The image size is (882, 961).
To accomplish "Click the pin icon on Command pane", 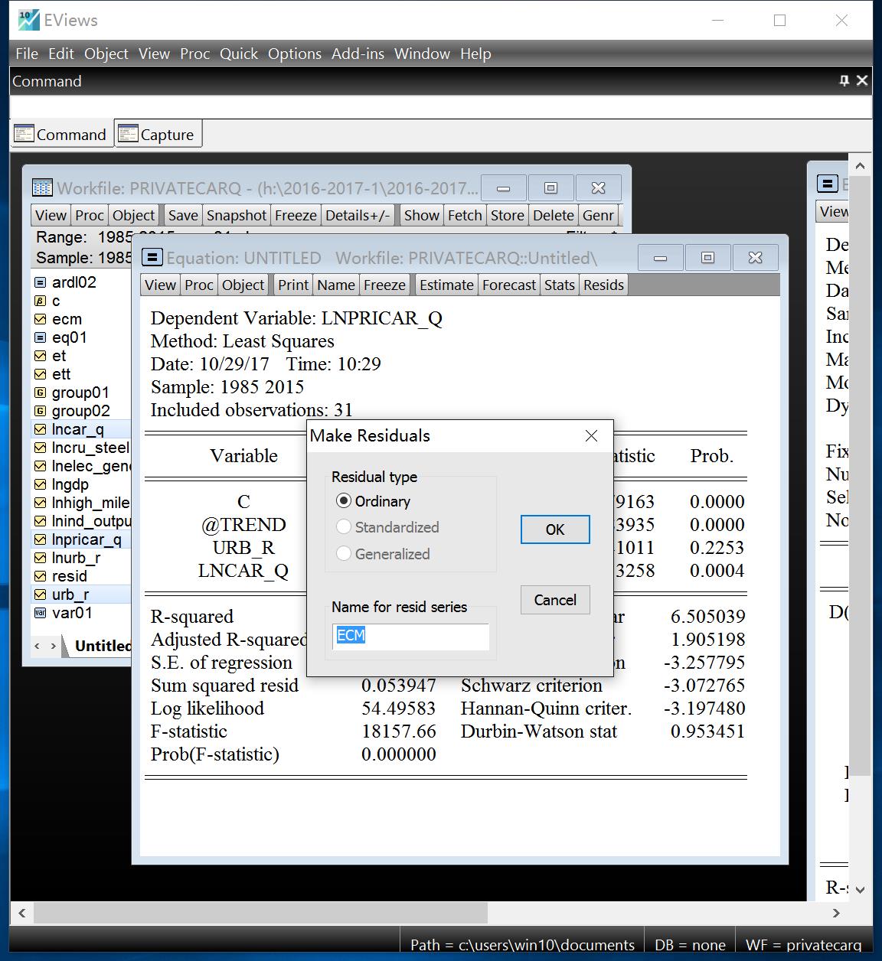I will (x=844, y=80).
